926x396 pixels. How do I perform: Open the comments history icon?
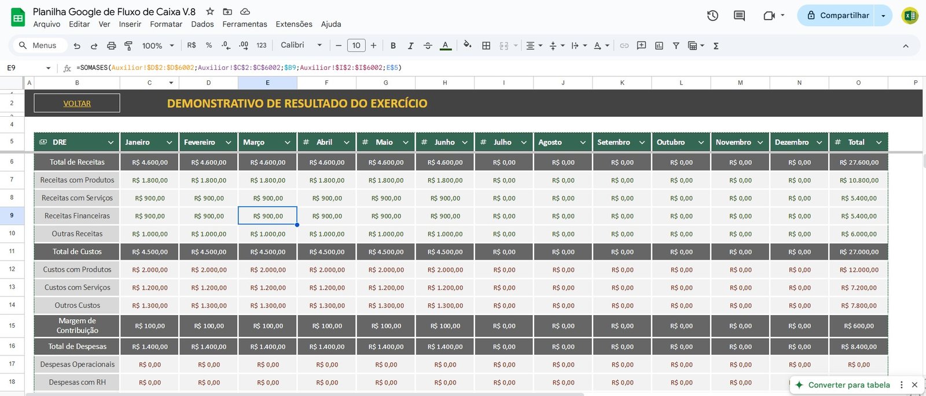(739, 16)
